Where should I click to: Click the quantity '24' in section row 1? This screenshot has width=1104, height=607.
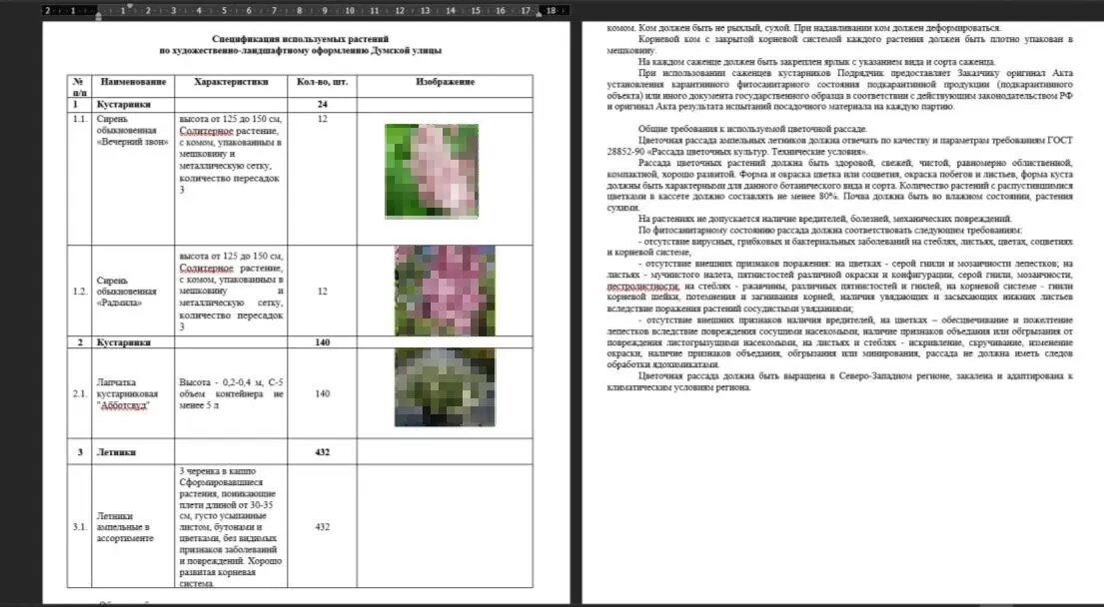click(322, 104)
